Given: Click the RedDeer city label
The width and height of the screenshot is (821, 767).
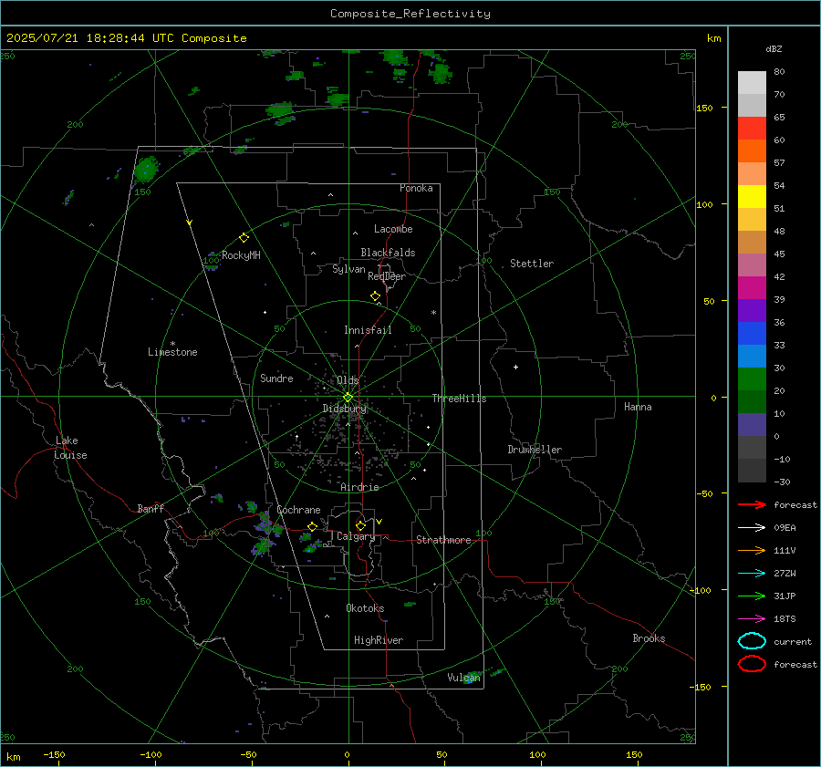Looking at the screenshot, I should (x=387, y=276).
